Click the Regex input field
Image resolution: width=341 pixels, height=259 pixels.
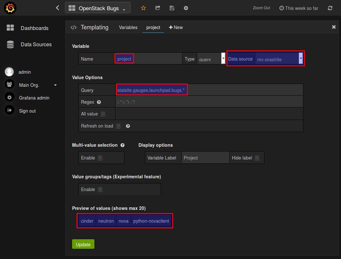[x=209, y=102]
